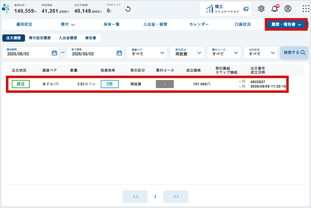
Task: Click the order number 4823827
Action: (x=258, y=82)
